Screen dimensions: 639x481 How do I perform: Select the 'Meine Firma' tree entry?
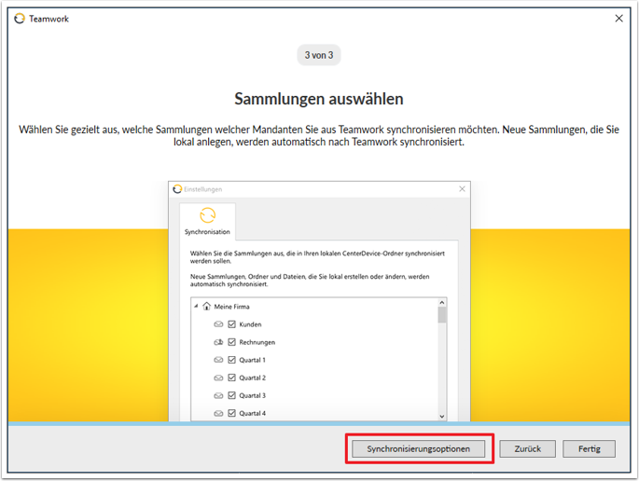point(232,307)
